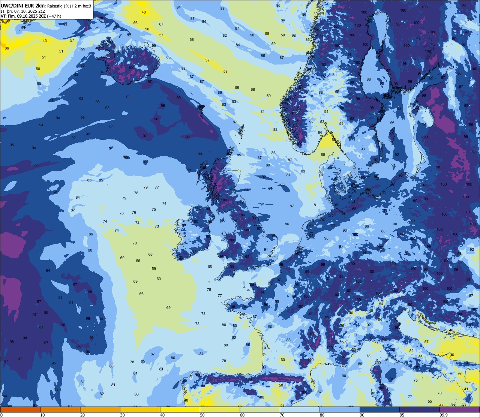The height and width of the screenshot is (418, 480).
Task: Click the legend label 20
Action: (82, 415)
